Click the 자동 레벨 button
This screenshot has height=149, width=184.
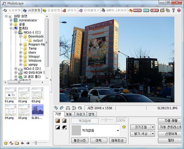click(170, 121)
